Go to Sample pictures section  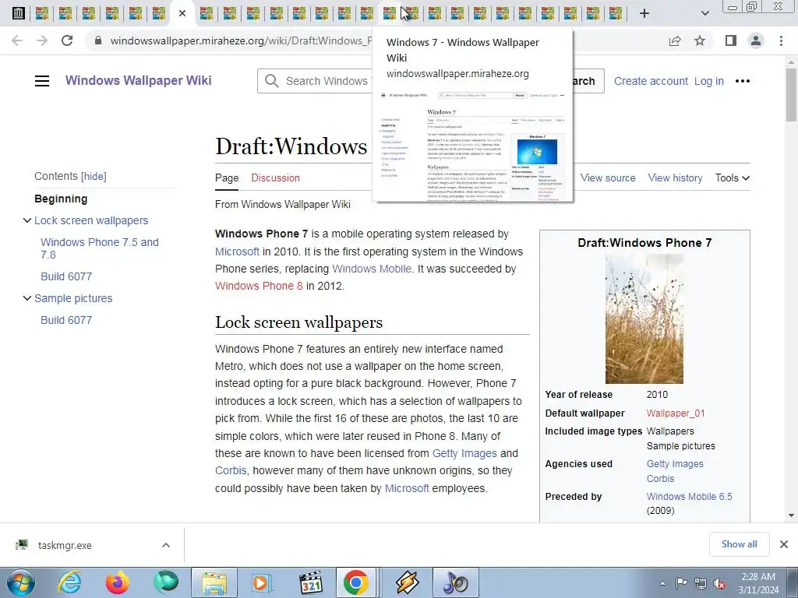[73, 298]
